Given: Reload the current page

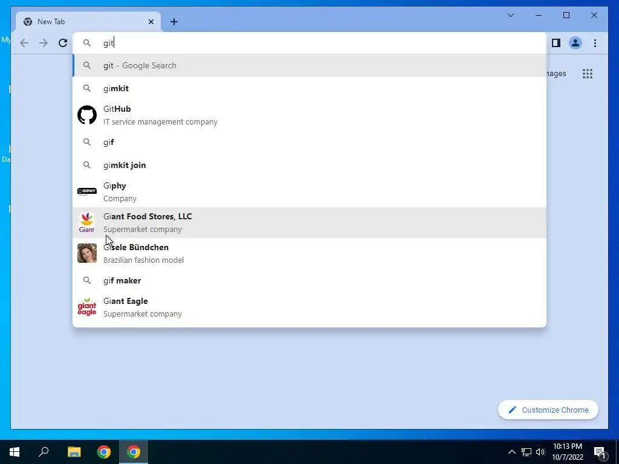Looking at the screenshot, I should coord(63,43).
